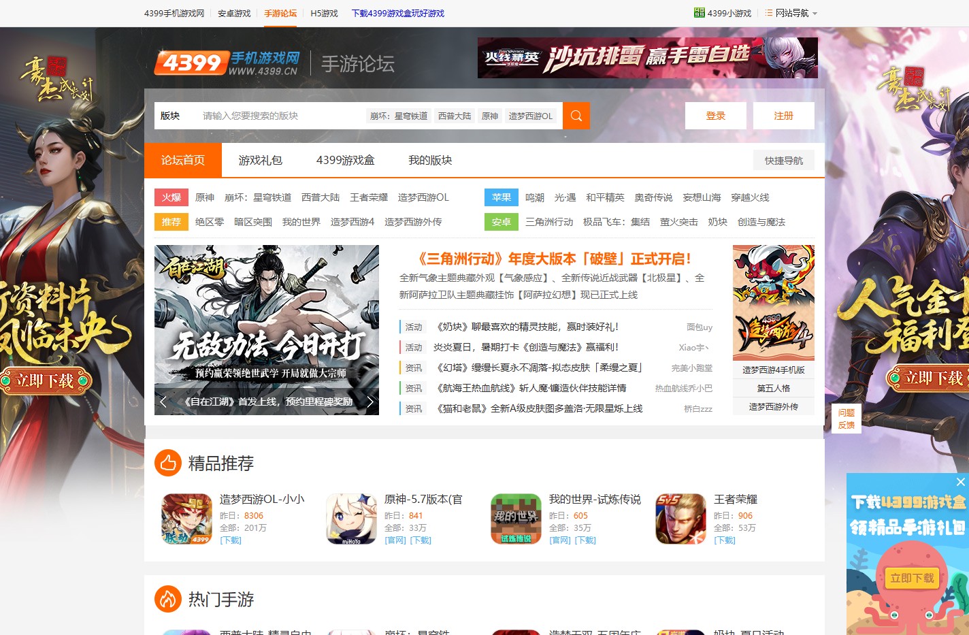Open 《幻塔》缦缦长夏 news post
The width and height of the screenshot is (969, 635).
point(538,368)
